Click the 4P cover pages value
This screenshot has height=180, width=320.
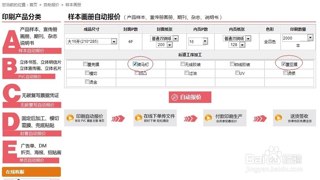tap(131, 41)
